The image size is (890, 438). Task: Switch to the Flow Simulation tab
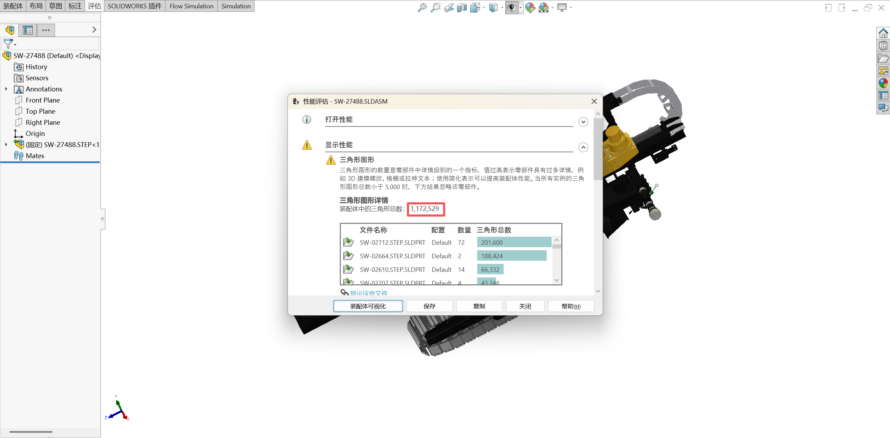(191, 6)
